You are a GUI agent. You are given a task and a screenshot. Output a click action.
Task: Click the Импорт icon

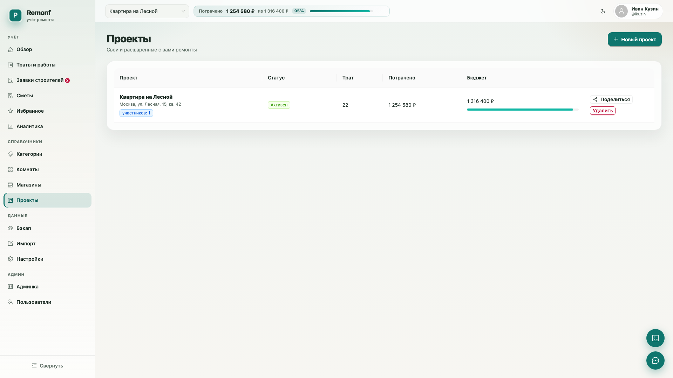(11, 244)
